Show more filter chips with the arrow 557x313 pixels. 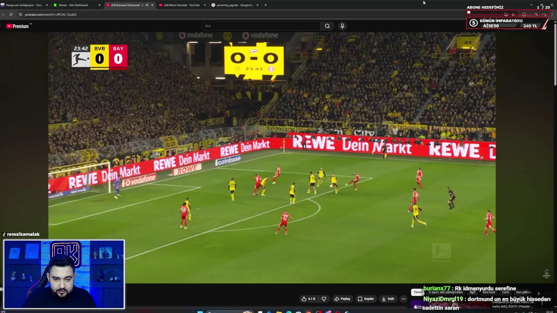click(x=538, y=293)
